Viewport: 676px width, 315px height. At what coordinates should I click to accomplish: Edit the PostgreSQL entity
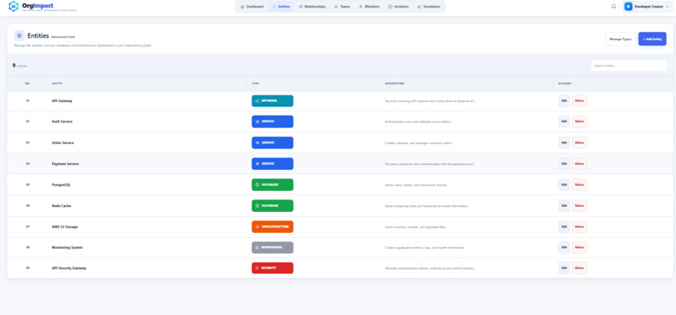[x=564, y=184]
